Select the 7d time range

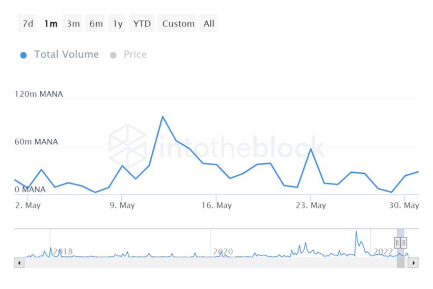tap(27, 23)
